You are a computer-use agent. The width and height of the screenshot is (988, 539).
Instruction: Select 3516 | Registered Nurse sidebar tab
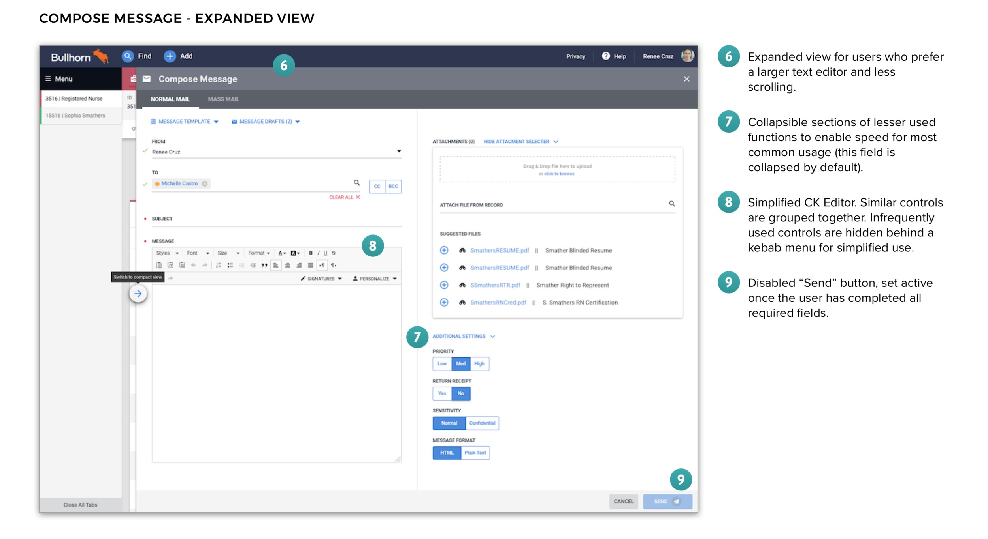(81, 99)
